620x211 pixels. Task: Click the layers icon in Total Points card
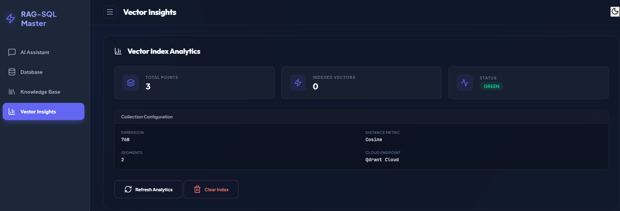click(131, 83)
